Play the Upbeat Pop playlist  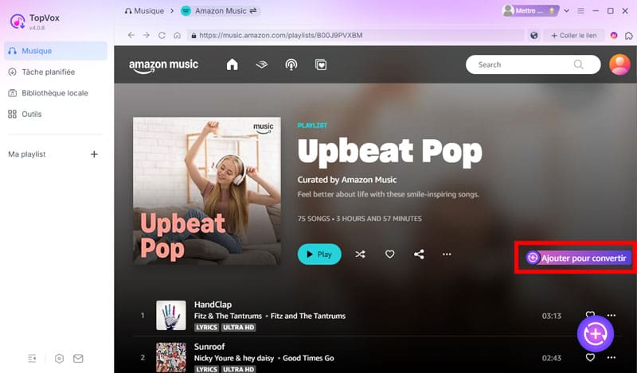pyautogui.click(x=319, y=254)
